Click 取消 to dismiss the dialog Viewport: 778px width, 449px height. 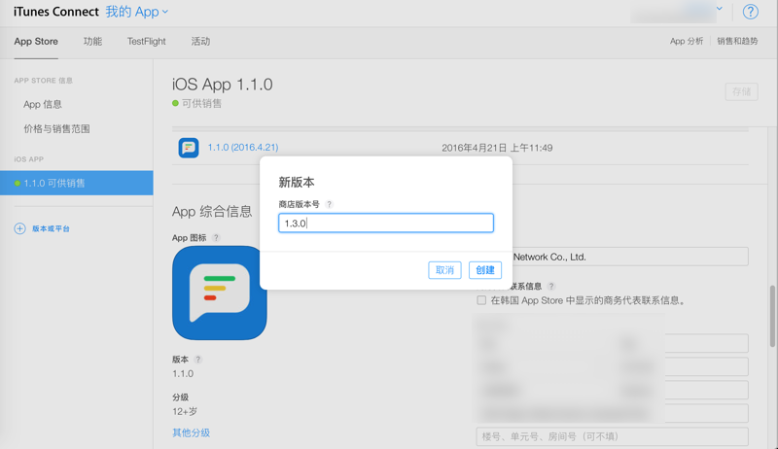point(444,269)
